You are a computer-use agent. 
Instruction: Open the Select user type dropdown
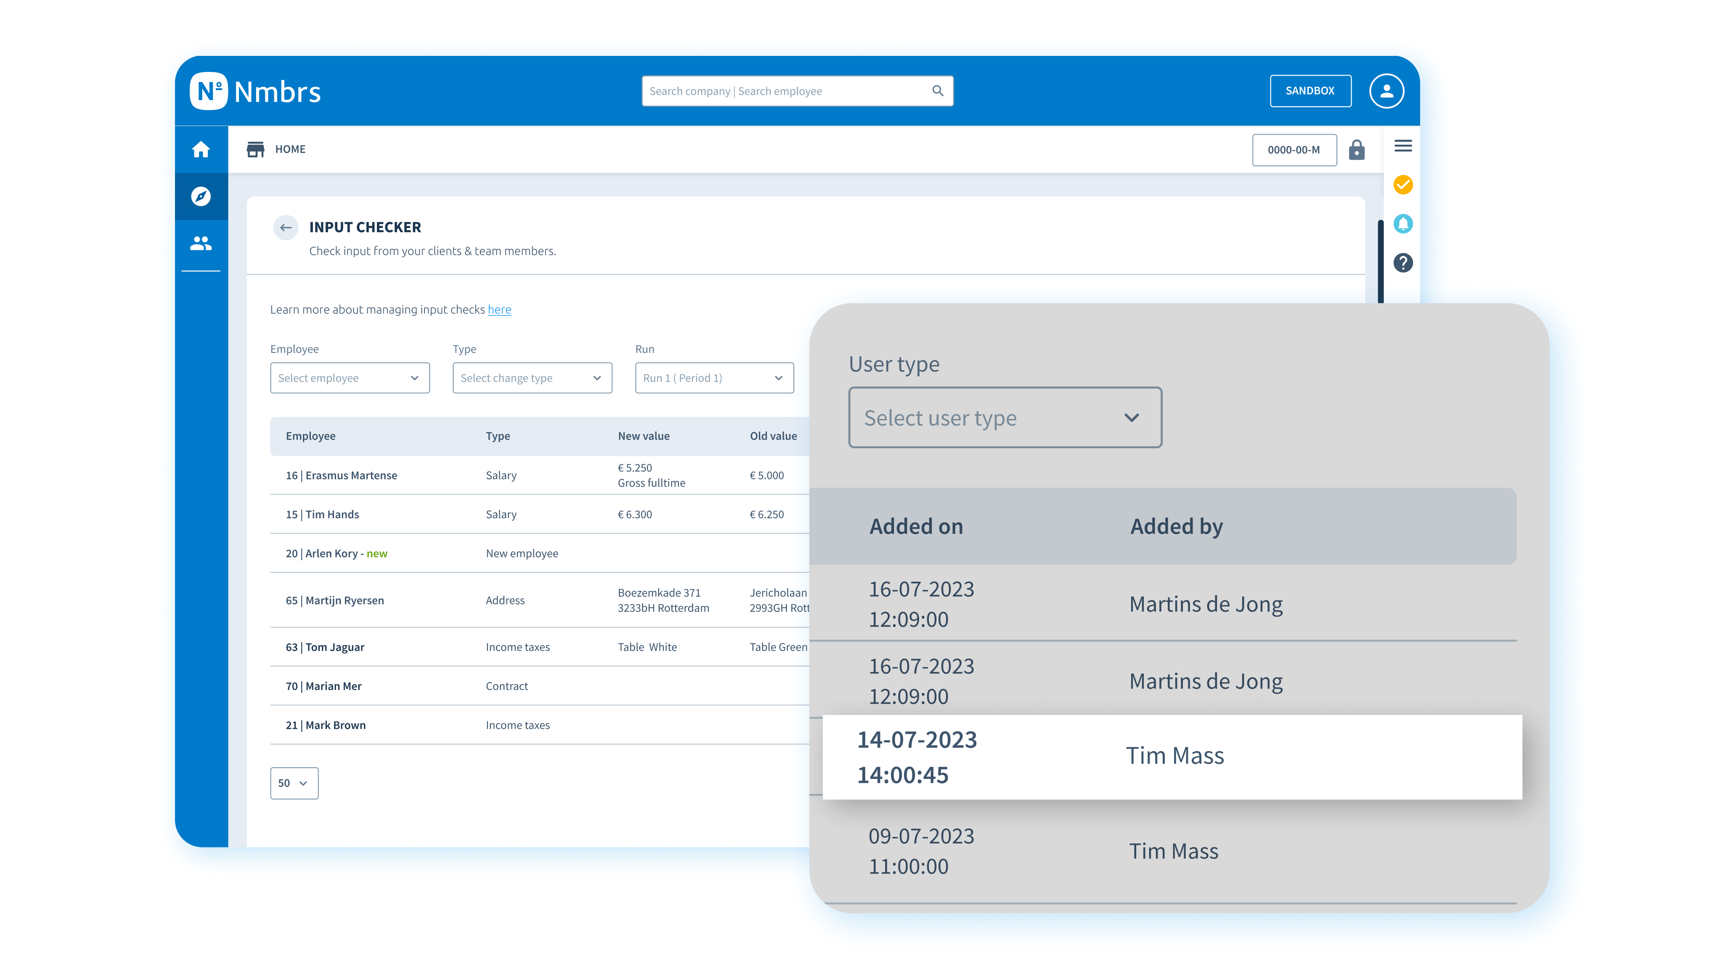point(1005,417)
